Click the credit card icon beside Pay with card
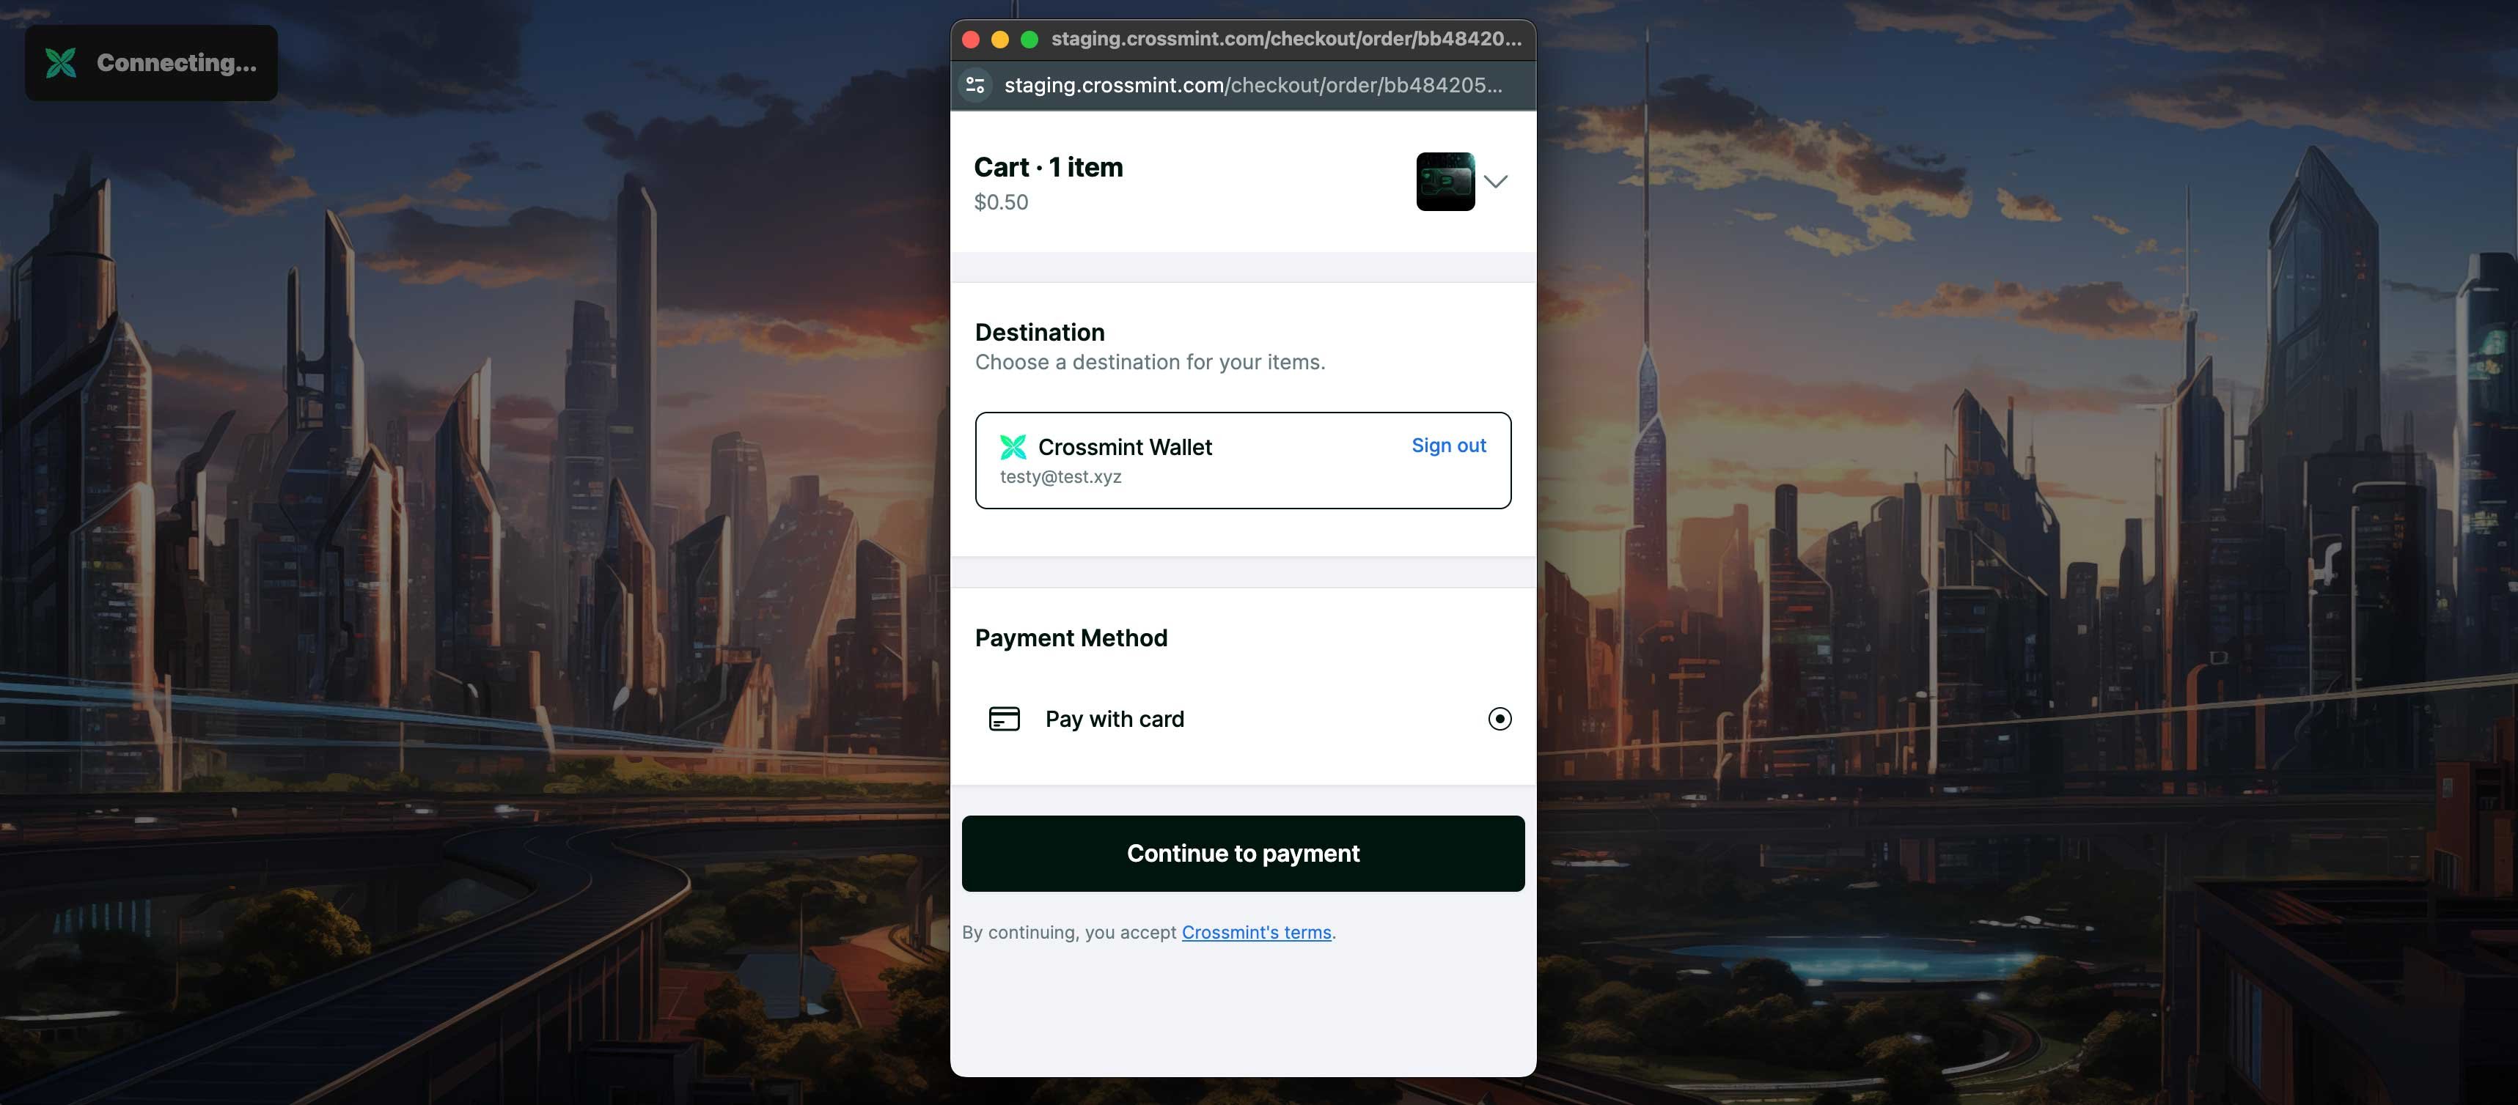The width and height of the screenshot is (2518, 1105). (1004, 719)
